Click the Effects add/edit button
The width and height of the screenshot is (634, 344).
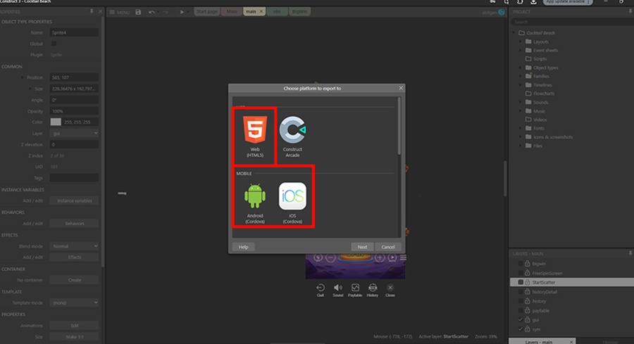(75, 257)
